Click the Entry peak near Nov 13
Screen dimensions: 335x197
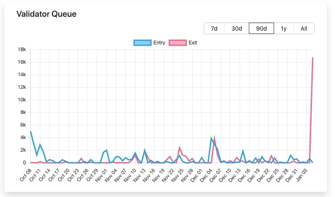click(x=145, y=150)
